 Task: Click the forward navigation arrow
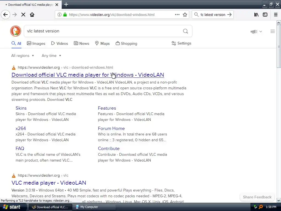[15, 15]
